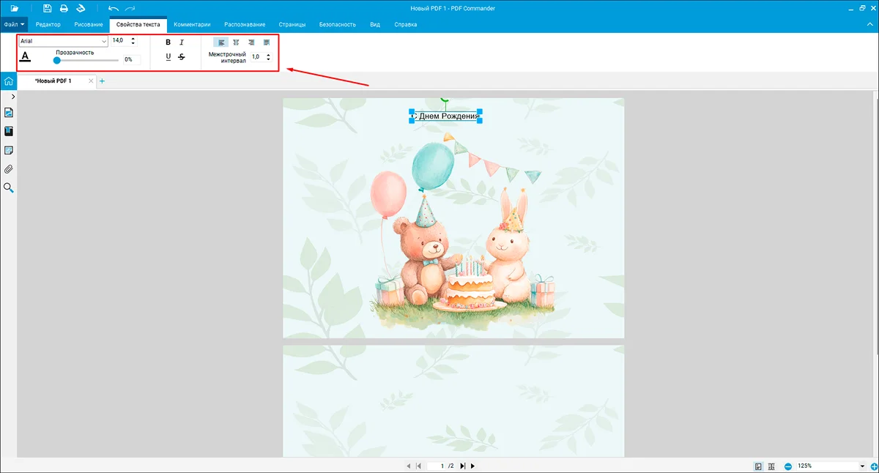Click the font size field 14,0
Screen dimensions: 879x473
(x=119, y=42)
